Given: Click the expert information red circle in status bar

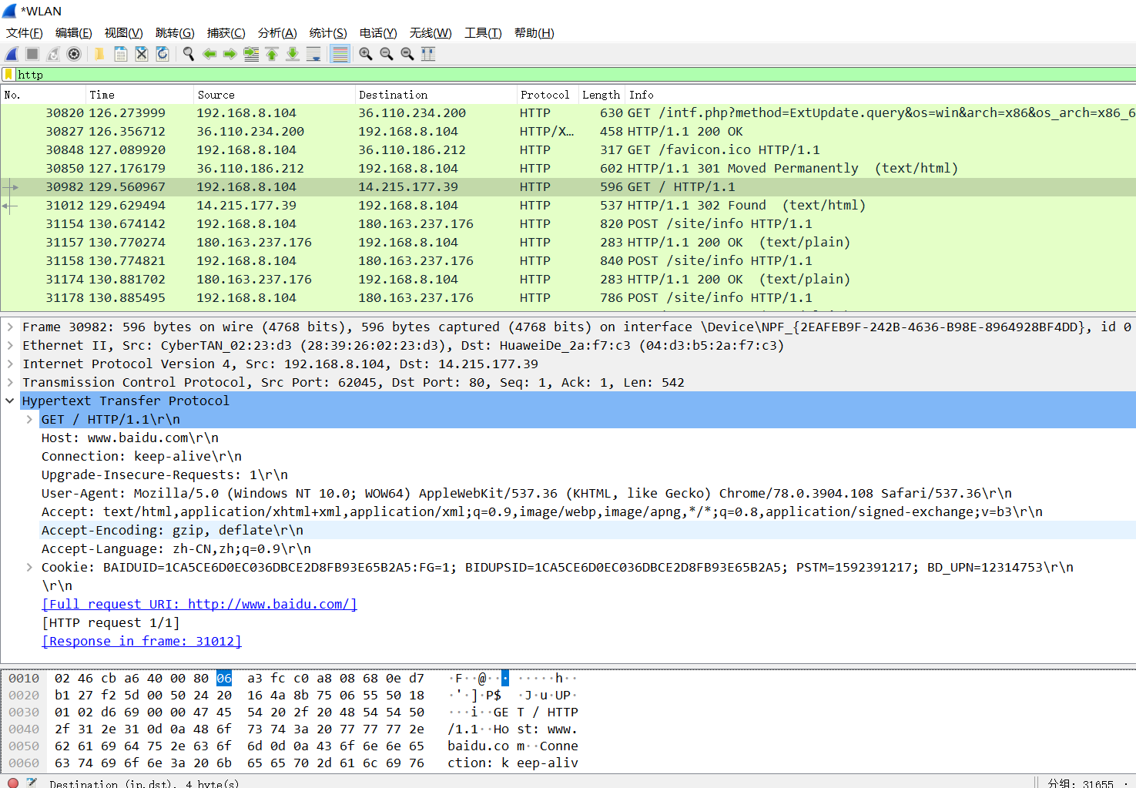Looking at the screenshot, I should [x=13, y=783].
